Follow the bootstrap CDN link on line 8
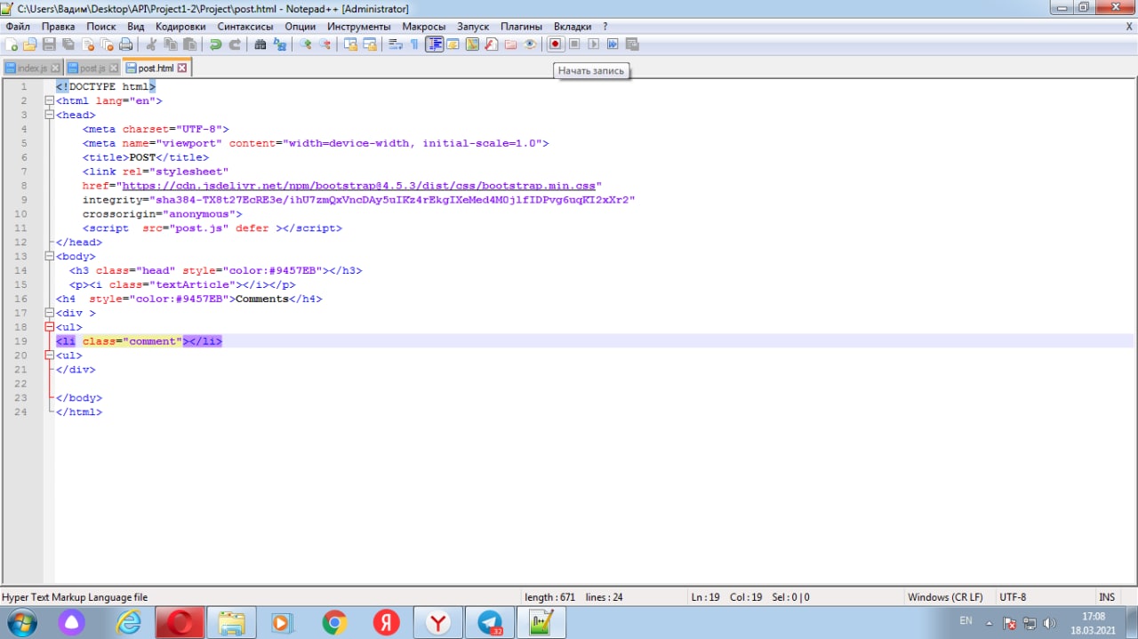The image size is (1138, 639). [x=358, y=186]
